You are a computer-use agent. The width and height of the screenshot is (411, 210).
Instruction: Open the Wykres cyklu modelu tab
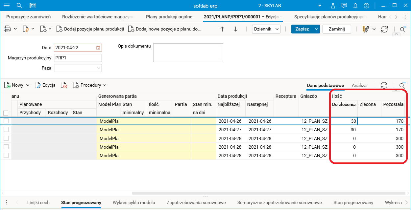(134, 202)
